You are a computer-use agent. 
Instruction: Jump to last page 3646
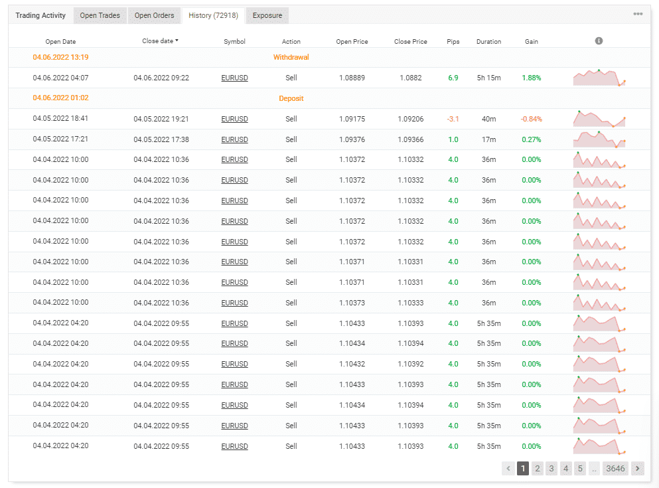coord(615,468)
